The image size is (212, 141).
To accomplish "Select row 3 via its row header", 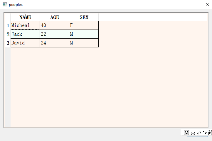I will (8, 43).
